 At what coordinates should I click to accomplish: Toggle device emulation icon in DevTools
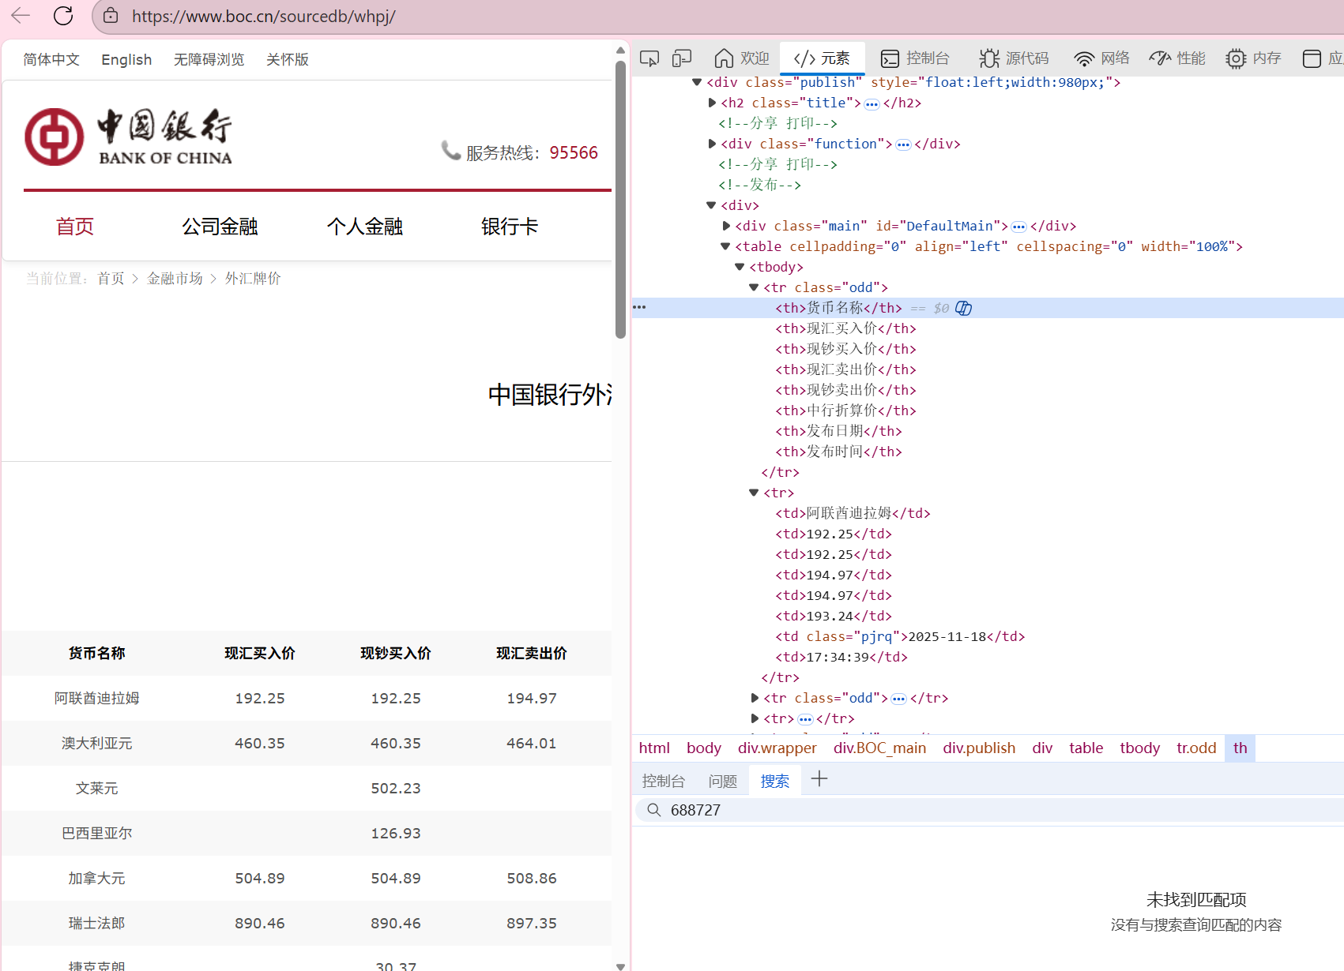pyautogui.click(x=682, y=58)
